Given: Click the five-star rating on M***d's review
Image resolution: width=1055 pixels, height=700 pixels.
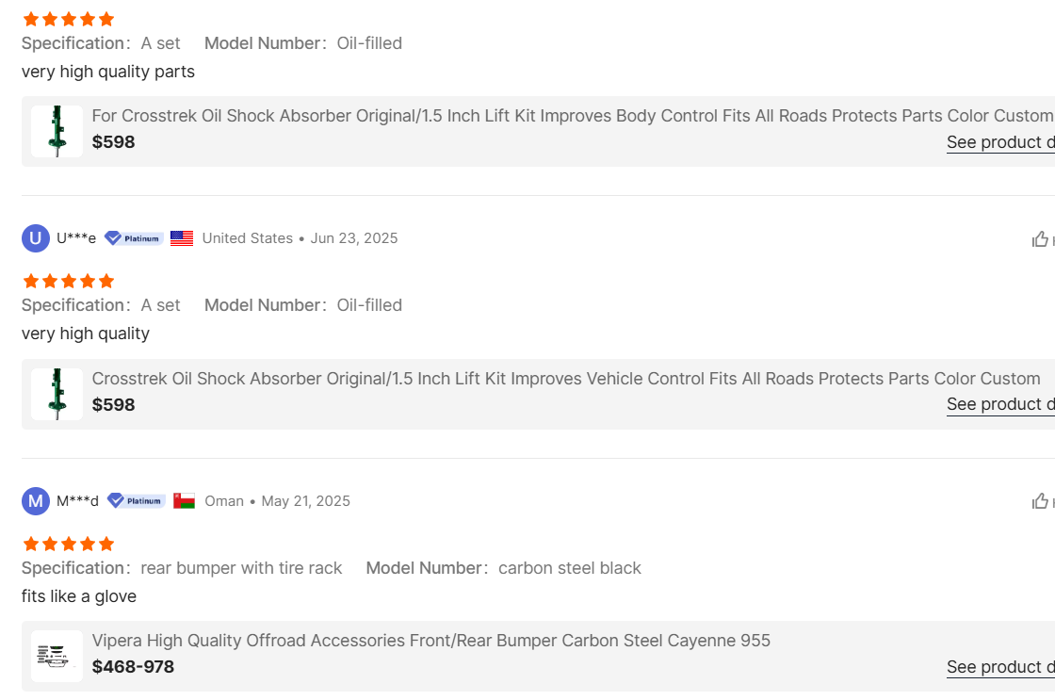Looking at the screenshot, I should click(x=68, y=544).
